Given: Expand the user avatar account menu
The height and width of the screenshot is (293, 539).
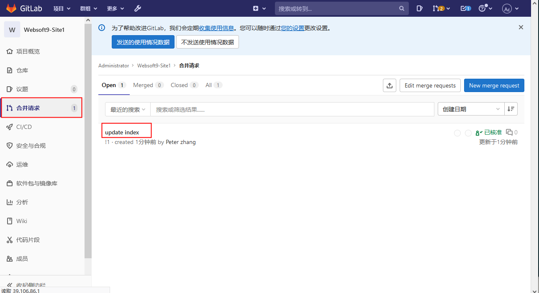Looking at the screenshot, I should tap(511, 8).
